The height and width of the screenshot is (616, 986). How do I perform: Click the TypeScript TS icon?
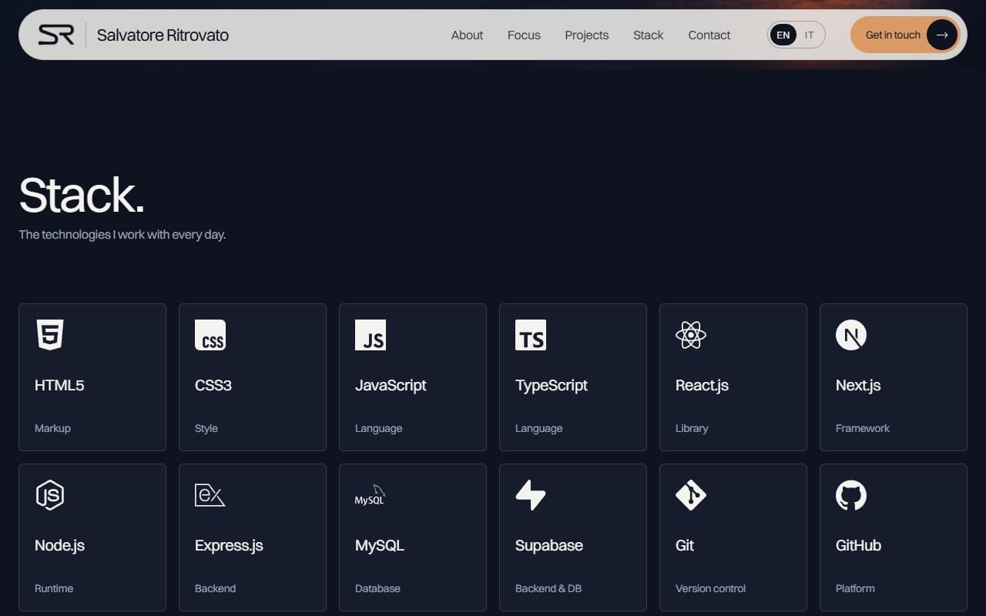coord(531,335)
